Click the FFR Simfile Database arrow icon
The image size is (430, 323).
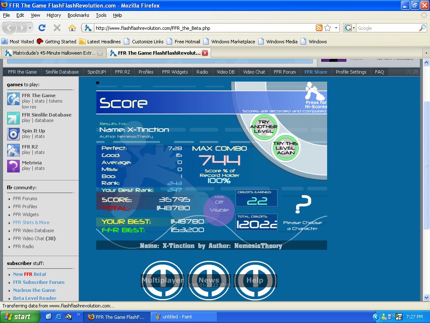[13, 118]
